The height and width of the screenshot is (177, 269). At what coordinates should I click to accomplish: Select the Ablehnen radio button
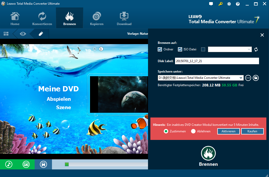pyautogui.click(x=193, y=131)
